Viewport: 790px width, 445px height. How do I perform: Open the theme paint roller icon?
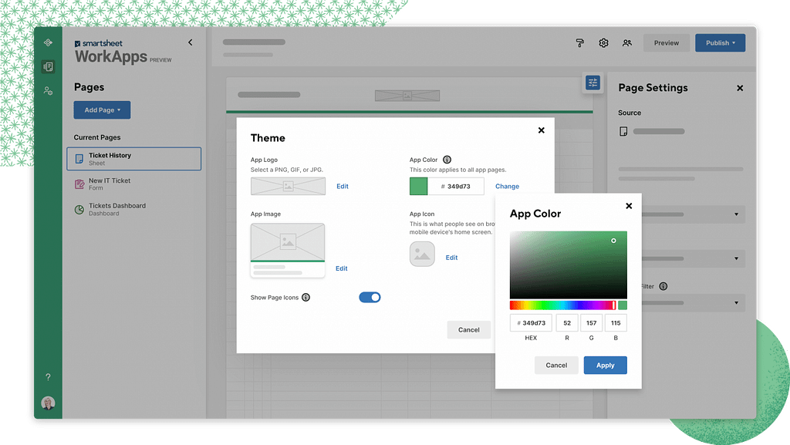tap(580, 42)
